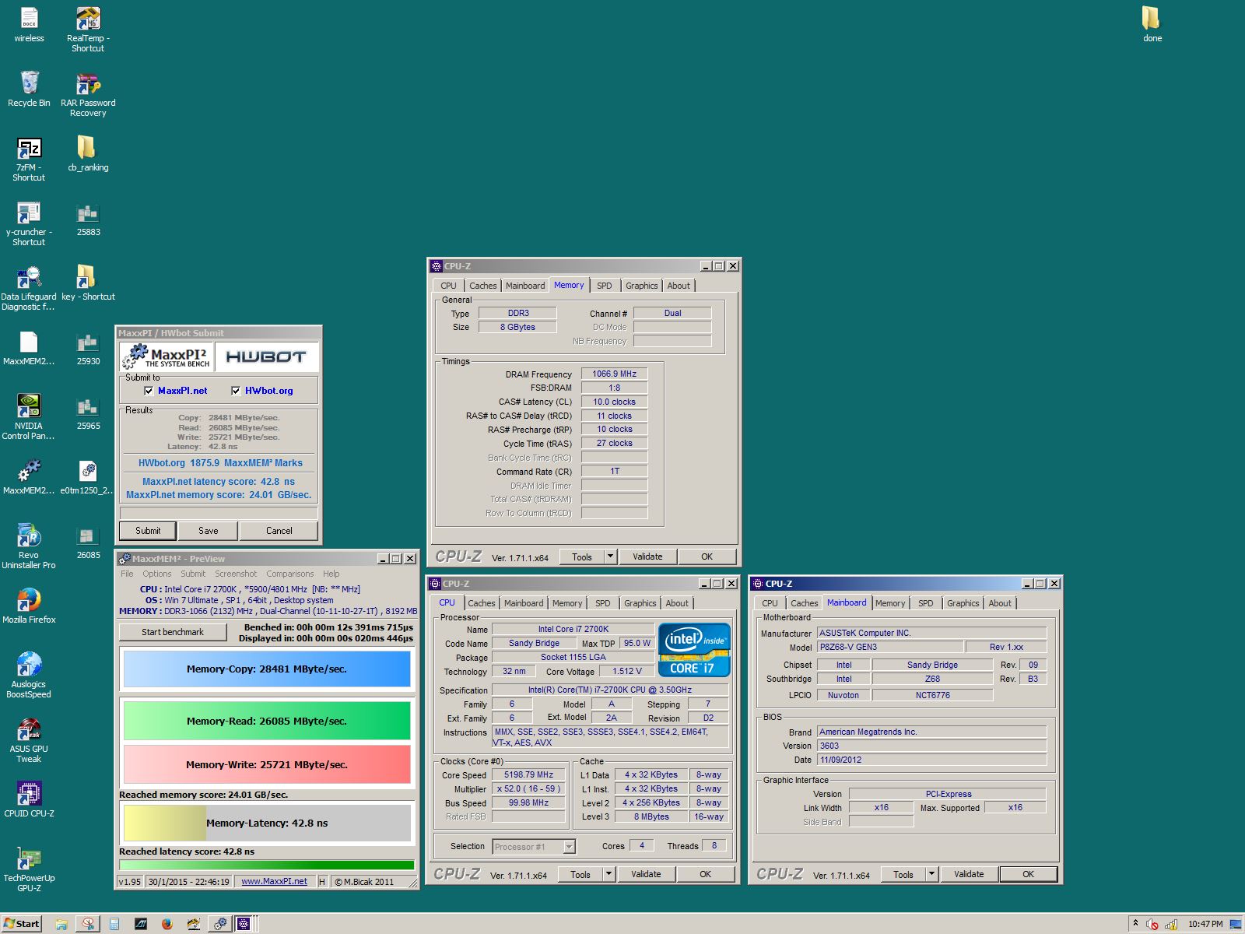Screen dimensions: 1245x934
Task: Open the Screenshot menu in MaxxMEM²
Action: click(x=236, y=574)
